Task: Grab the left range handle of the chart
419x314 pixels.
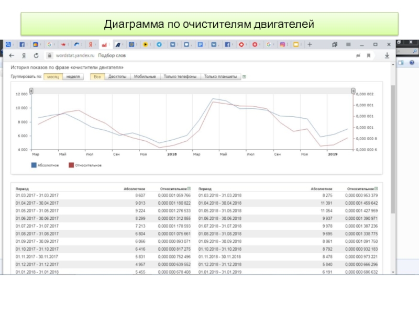Action: [x=31, y=91]
